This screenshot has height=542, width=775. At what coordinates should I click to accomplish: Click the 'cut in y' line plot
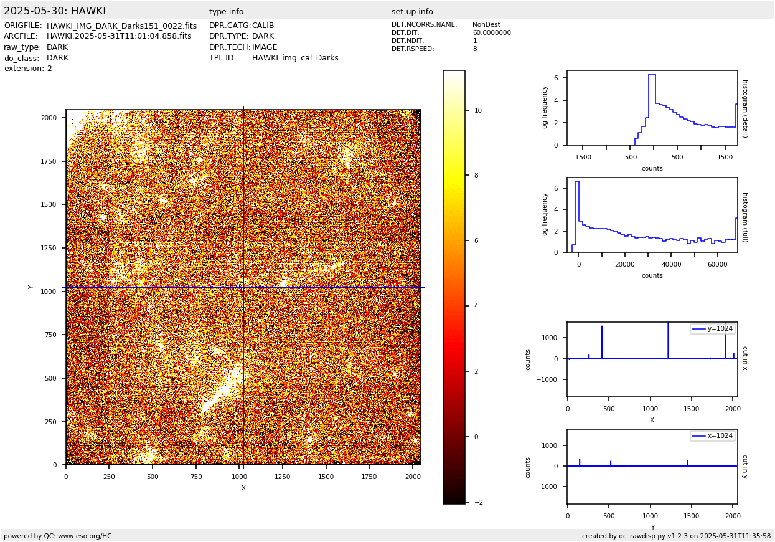click(x=652, y=466)
